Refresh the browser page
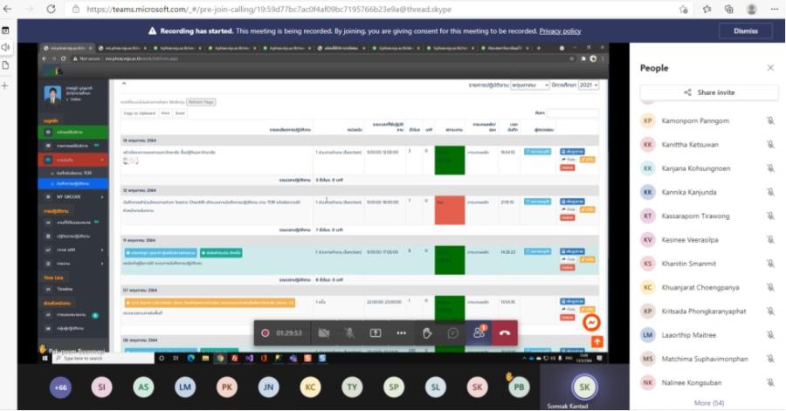 point(51,9)
